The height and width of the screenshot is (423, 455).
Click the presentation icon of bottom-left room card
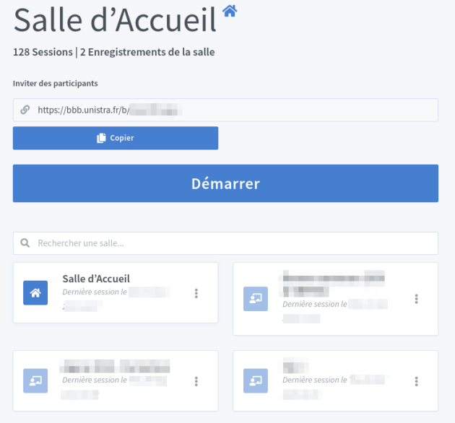click(35, 380)
